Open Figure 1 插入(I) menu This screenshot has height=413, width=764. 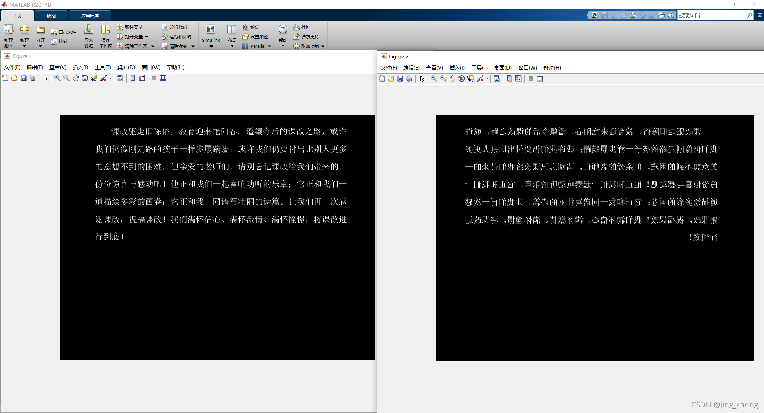pos(80,67)
